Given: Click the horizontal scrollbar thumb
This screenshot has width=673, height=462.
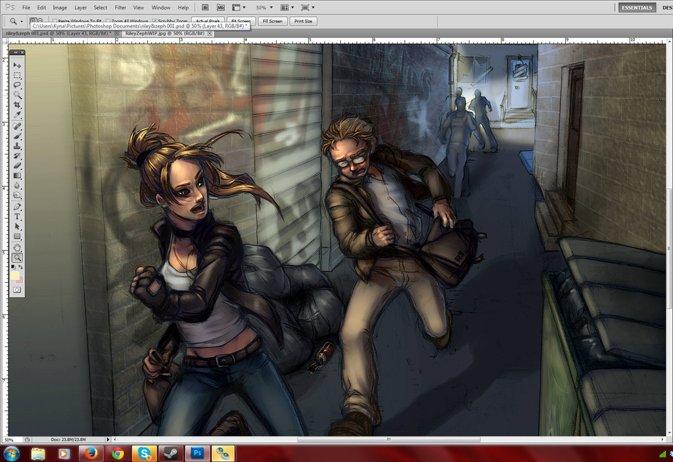Looking at the screenshot, I should pyautogui.click(x=389, y=439).
